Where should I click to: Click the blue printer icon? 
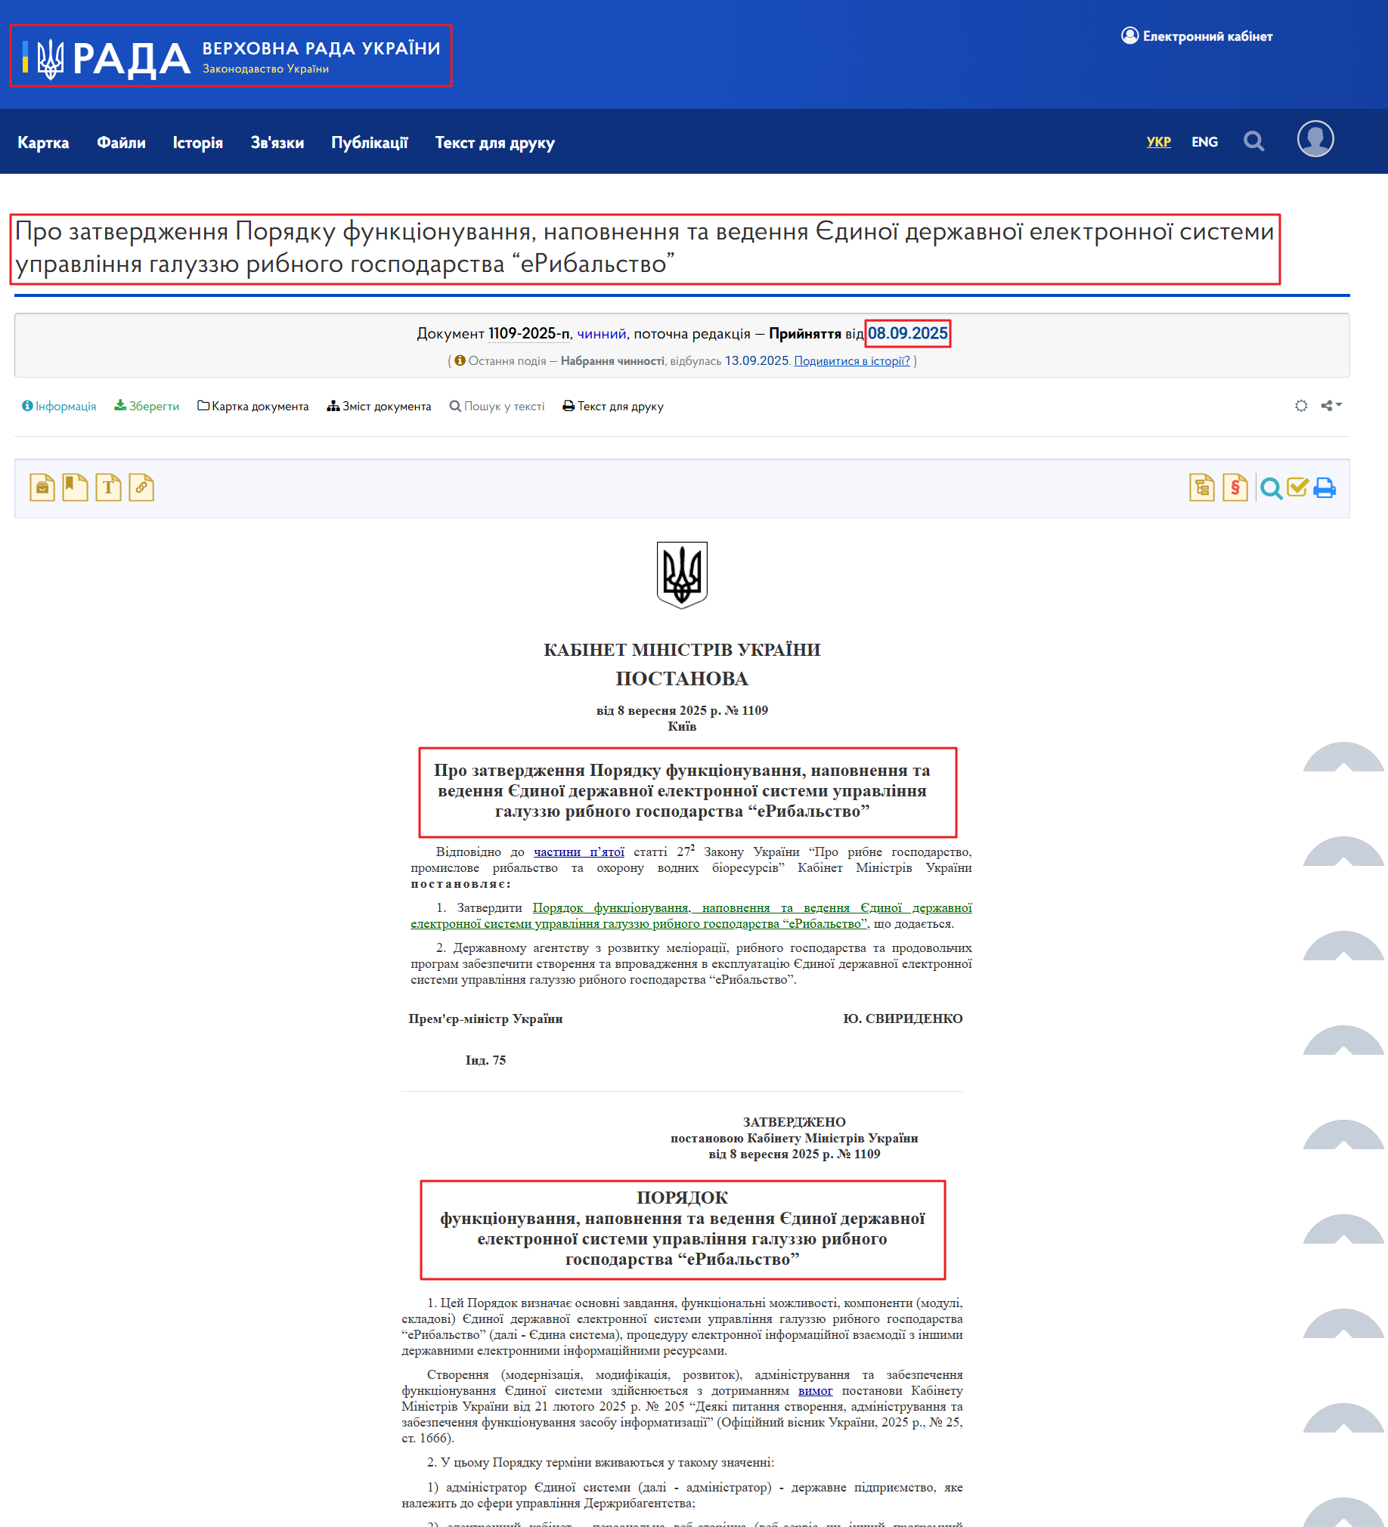(1324, 489)
